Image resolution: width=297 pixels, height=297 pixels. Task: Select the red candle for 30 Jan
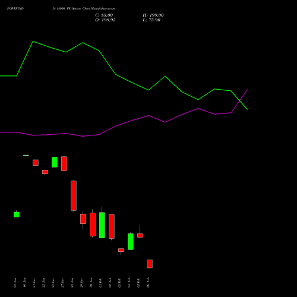(x=93, y=225)
